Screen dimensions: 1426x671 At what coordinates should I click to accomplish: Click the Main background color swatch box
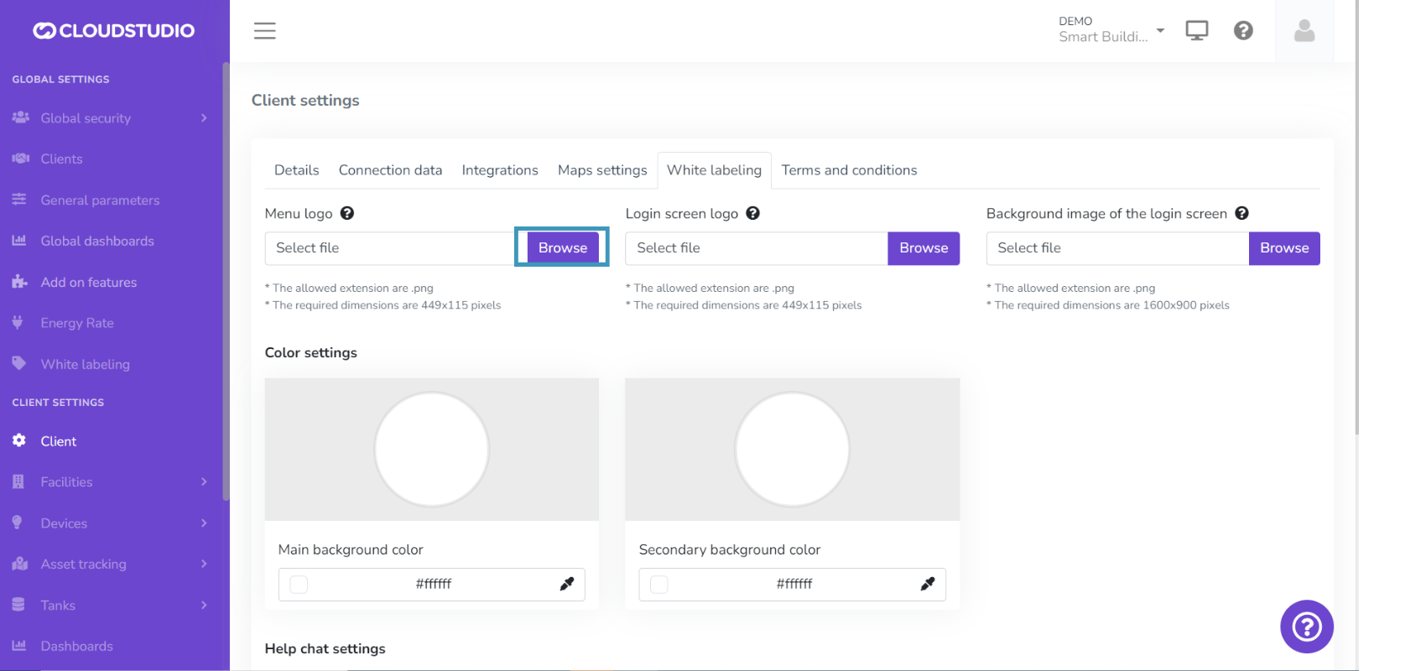(x=299, y=585)
